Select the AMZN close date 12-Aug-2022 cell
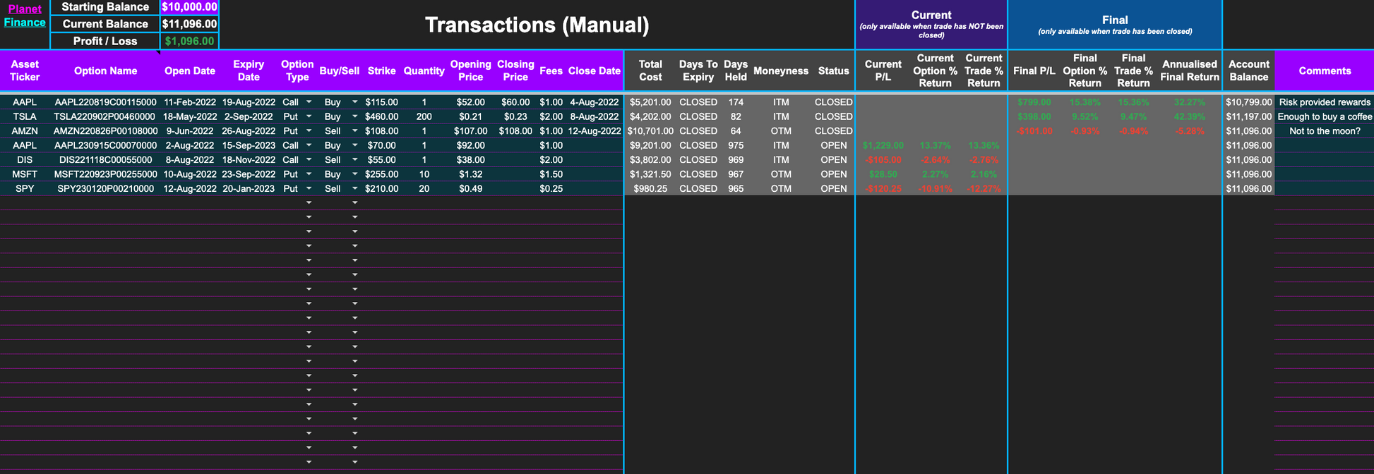1374x474 pixels. (x=594, y=131)
